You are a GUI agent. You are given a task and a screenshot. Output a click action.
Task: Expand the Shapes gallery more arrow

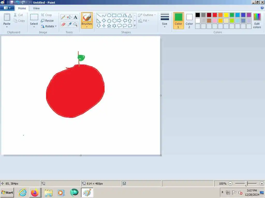[135, 26]
